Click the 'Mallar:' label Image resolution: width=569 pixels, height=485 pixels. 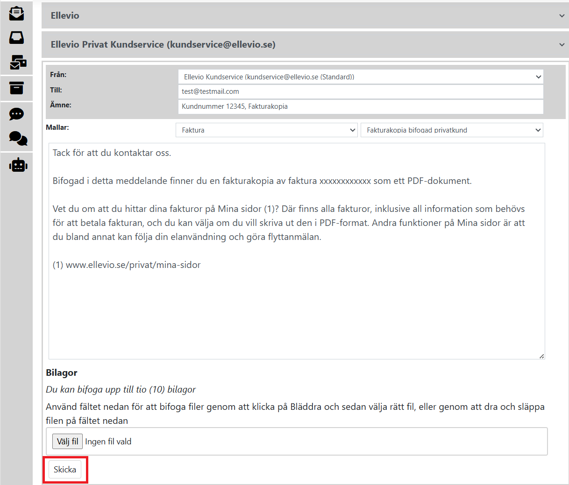[57, 127]
